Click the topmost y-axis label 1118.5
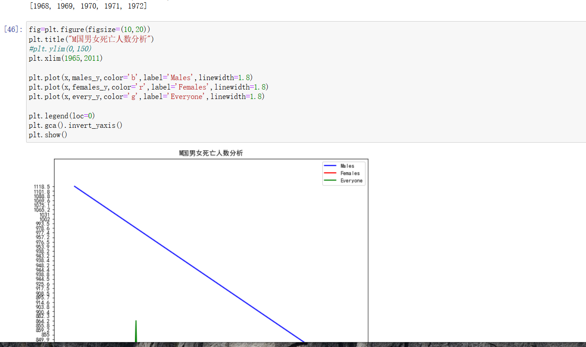 tap(42, 186)
